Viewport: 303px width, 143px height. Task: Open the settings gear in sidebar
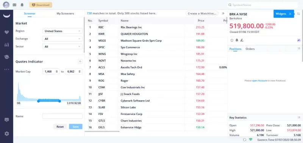[x=7, y=134]
